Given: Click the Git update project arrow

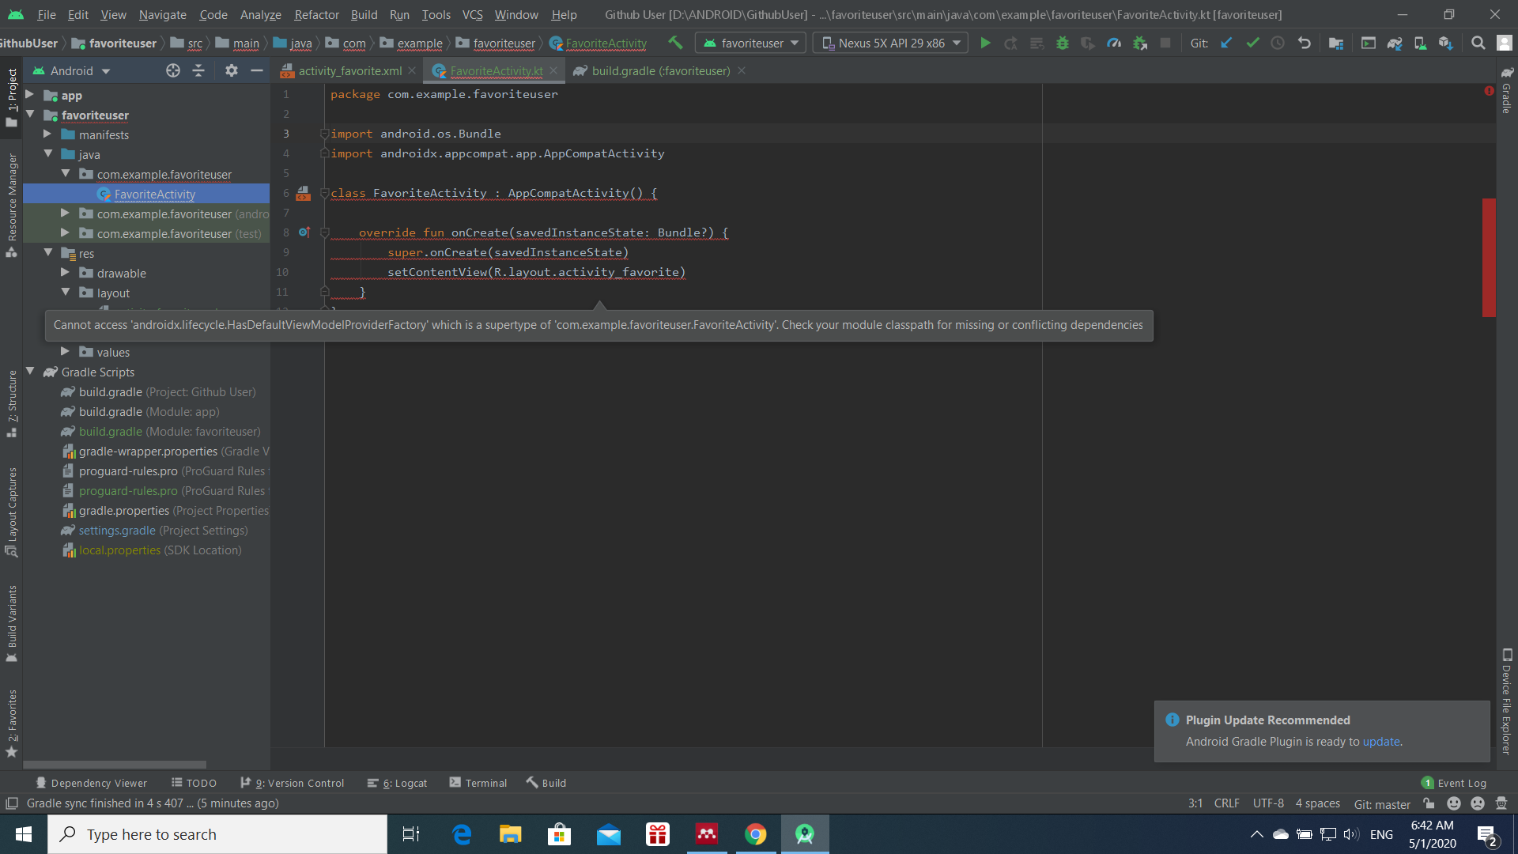Looking at the screenshot, I should pyautogui.click(x=1226, y=43).
